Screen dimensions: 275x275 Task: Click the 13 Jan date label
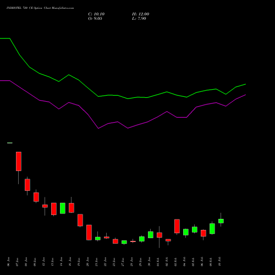pos(52,262)
